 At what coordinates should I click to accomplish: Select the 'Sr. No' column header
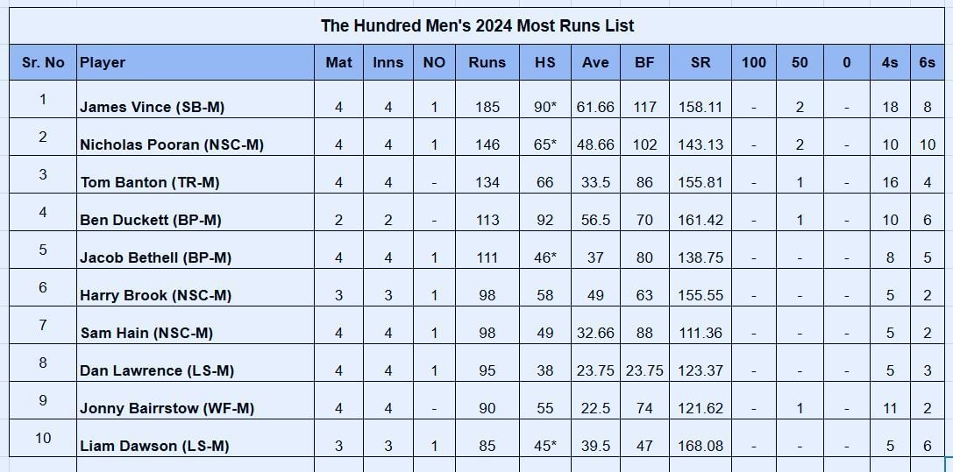(x=43, y=62)
